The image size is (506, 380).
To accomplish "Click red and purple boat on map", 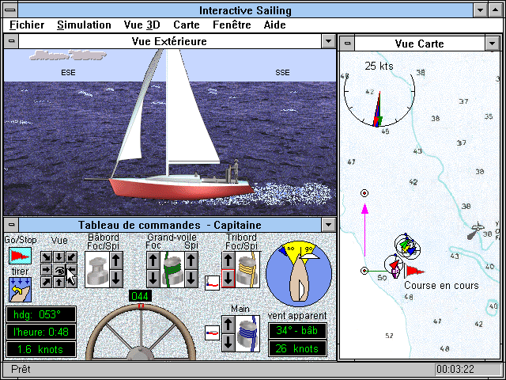I will click(x=394, y=268).
